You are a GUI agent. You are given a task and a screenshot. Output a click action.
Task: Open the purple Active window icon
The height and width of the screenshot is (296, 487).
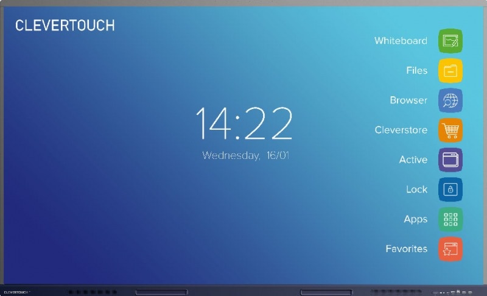tap(450, 160)
